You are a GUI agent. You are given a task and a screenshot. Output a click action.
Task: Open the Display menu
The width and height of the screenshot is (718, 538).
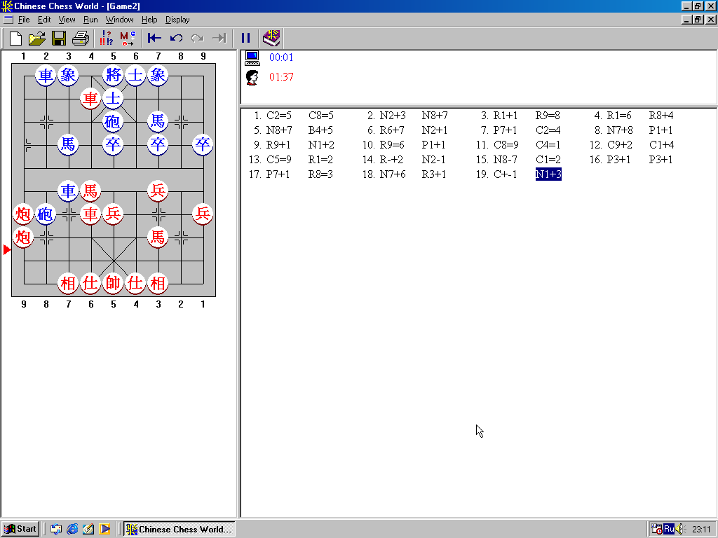(x=177, y=20)
